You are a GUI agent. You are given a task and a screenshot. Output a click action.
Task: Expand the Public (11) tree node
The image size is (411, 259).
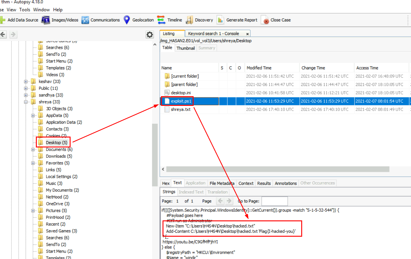coord(26,88)
